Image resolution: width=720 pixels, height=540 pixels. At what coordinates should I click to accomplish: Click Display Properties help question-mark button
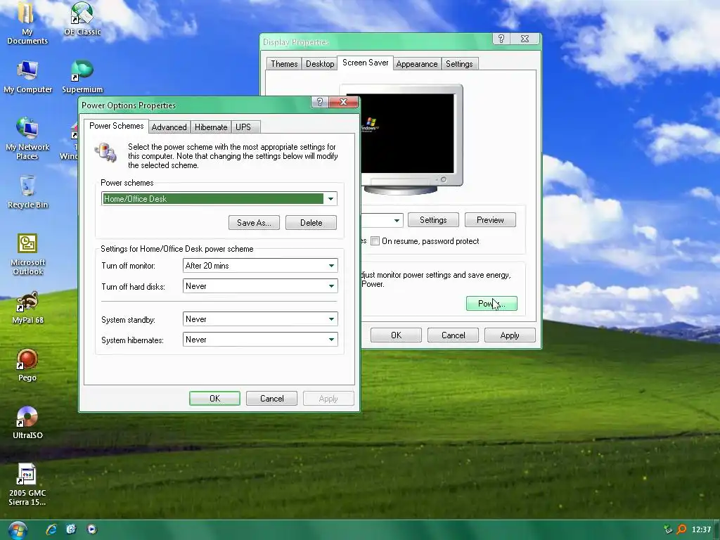click(x=501, y=39)
